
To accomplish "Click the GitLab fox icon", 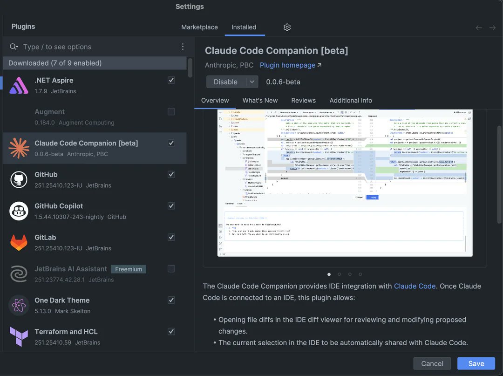I will pyautogui.click(x=19, y=243).
